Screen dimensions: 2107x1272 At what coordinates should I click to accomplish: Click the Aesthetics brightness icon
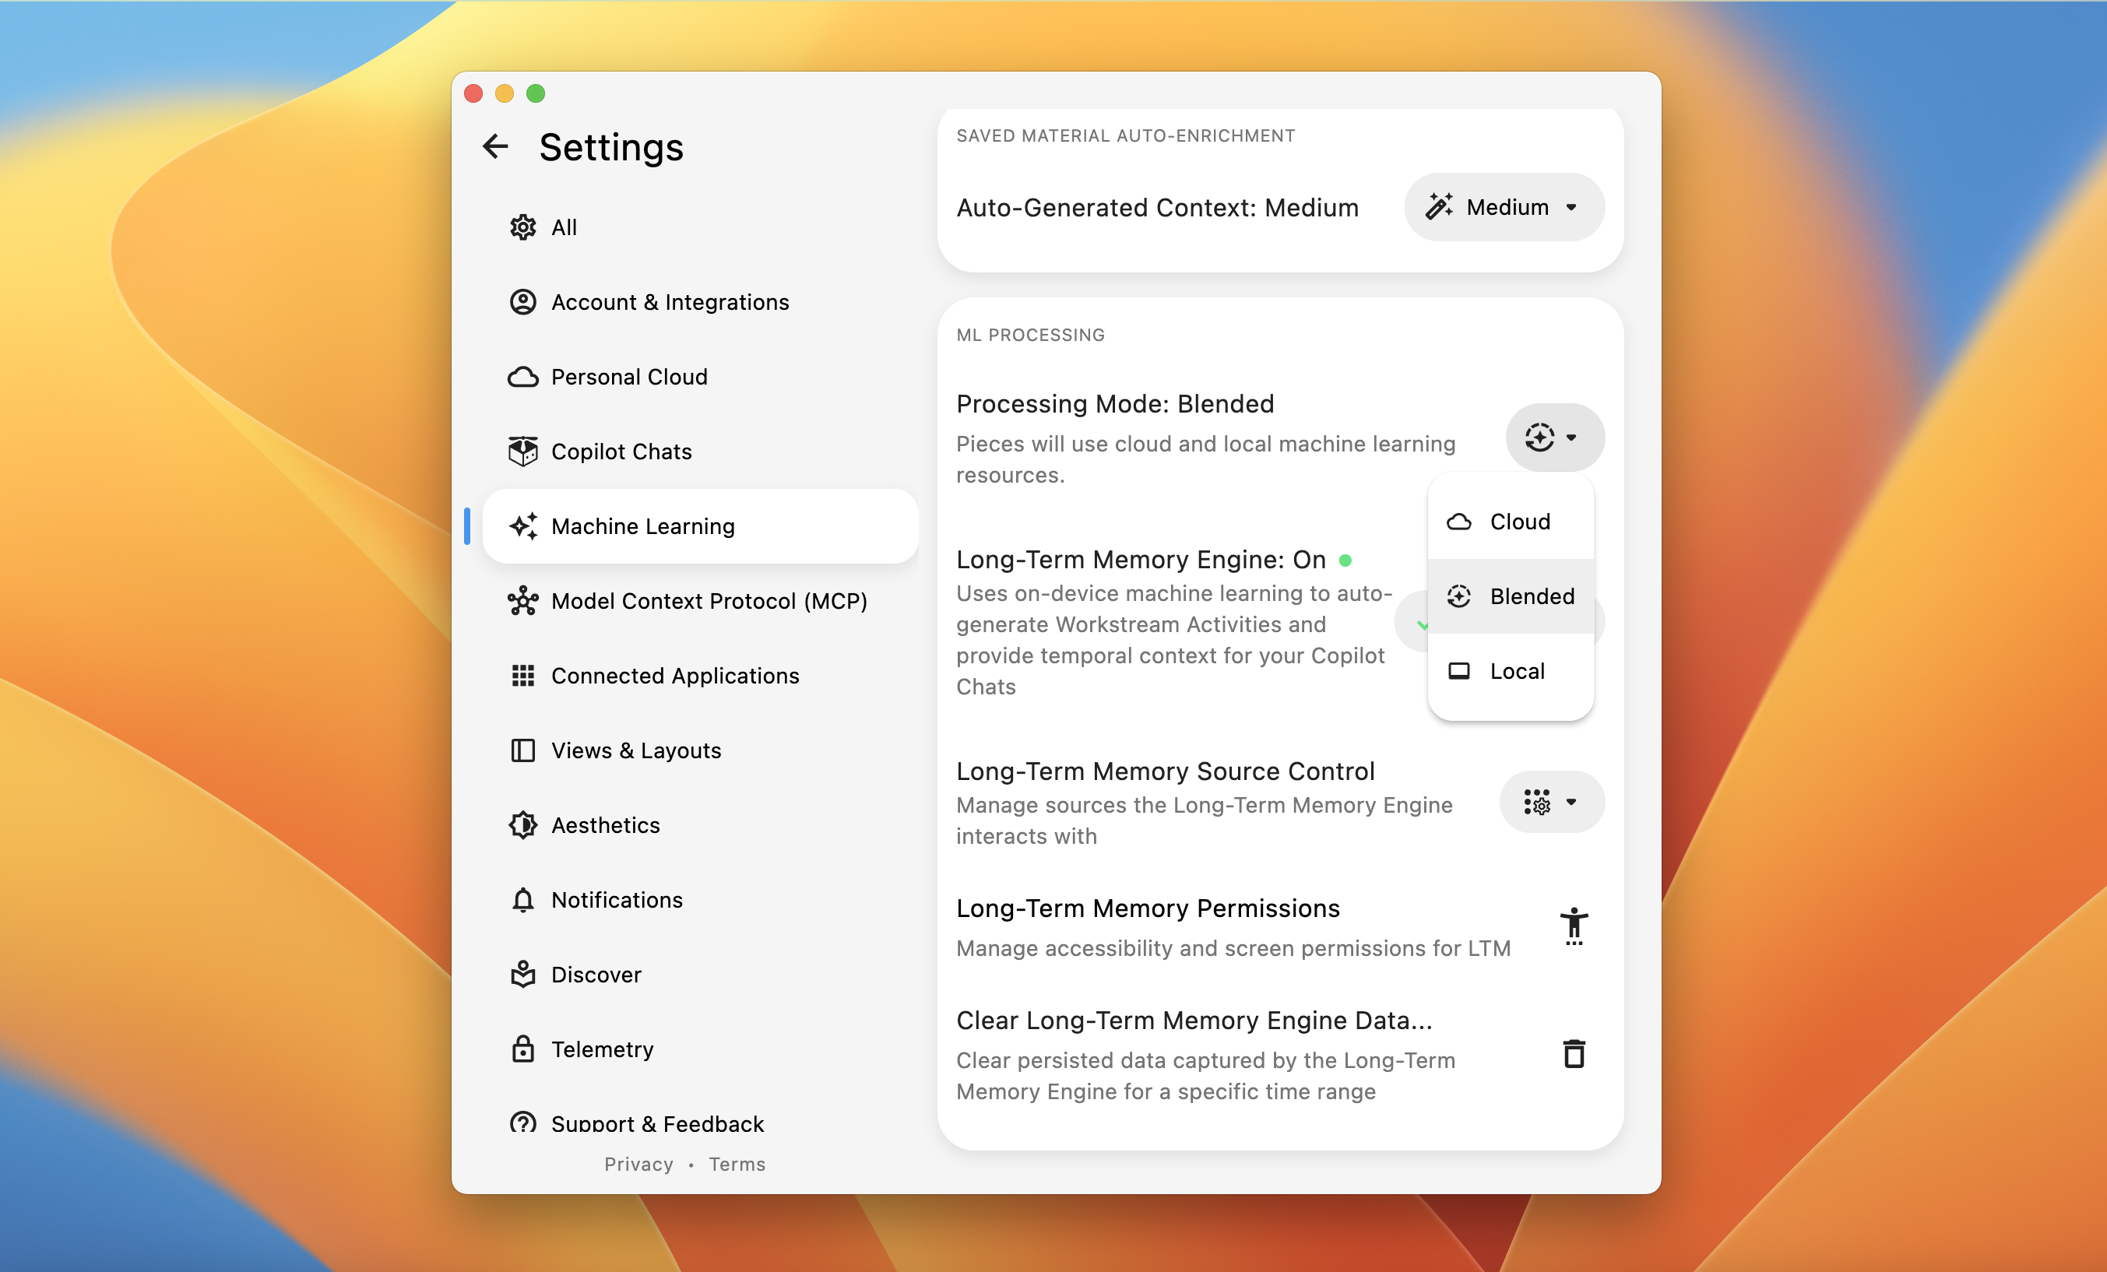[522, 825]
